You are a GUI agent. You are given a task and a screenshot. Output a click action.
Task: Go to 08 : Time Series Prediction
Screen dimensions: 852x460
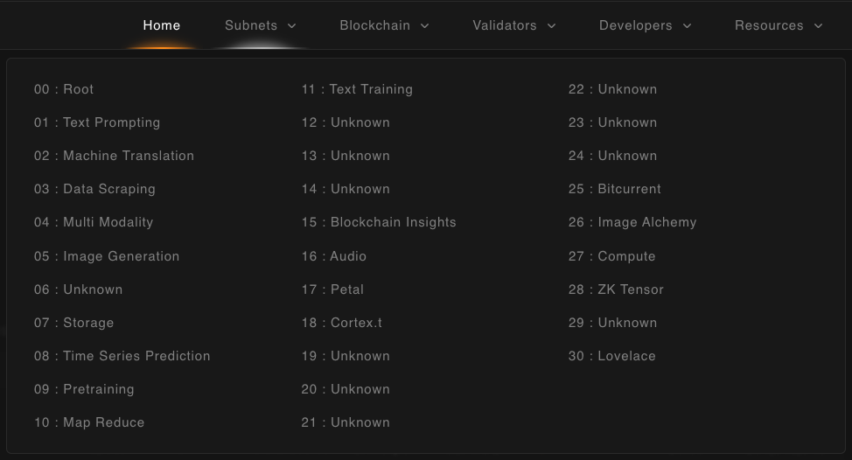tap(122, 356)
